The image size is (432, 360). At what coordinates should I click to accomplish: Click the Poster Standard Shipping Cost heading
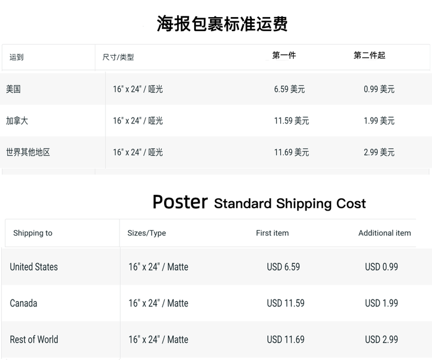259,203
